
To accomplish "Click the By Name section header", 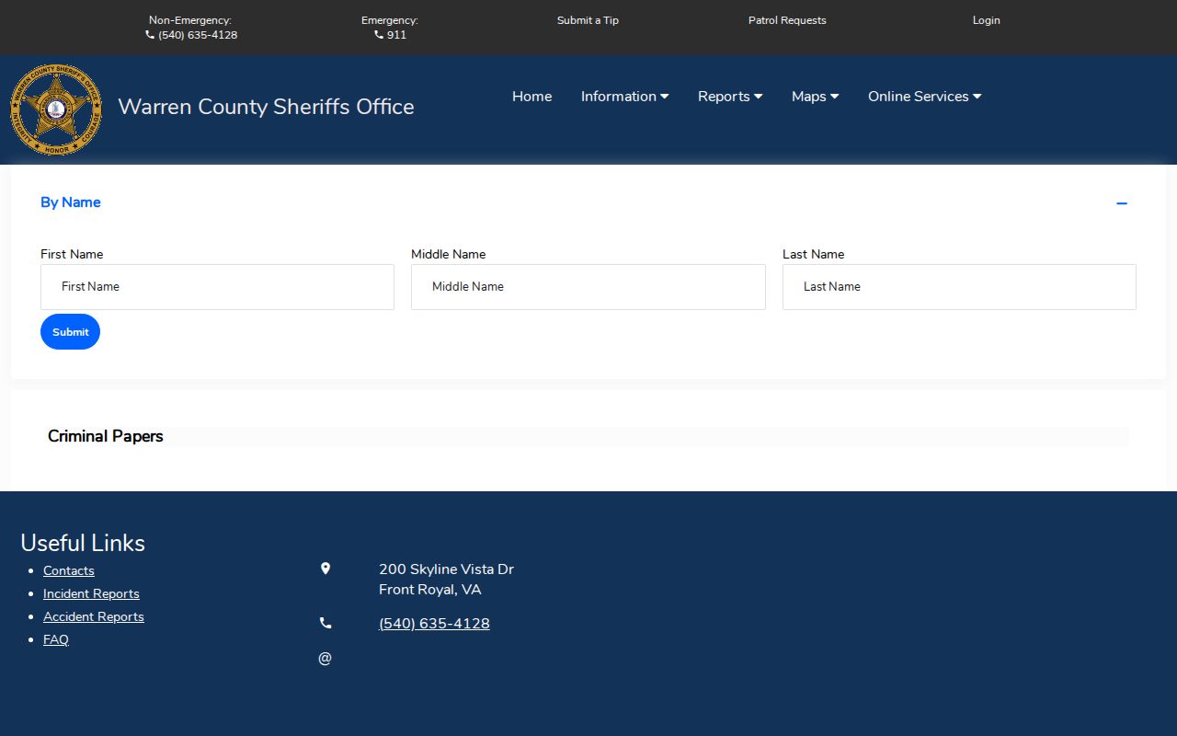I will click(x=71, y=202).
